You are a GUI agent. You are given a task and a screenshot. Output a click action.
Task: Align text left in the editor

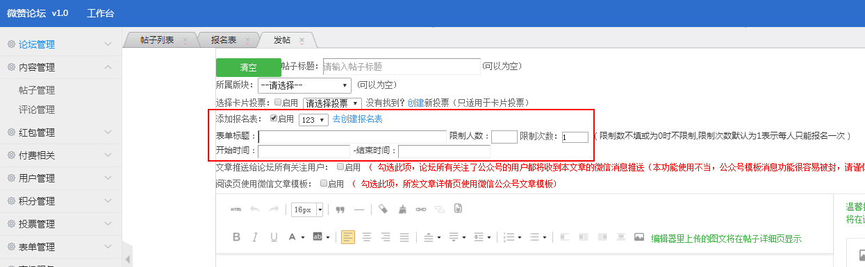click(x=348, y=237)
